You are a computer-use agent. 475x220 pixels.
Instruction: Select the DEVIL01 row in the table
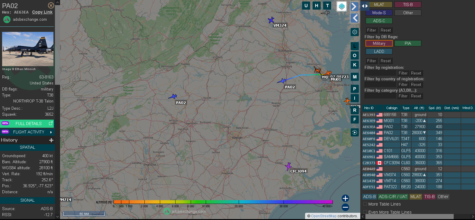[419, 139]
